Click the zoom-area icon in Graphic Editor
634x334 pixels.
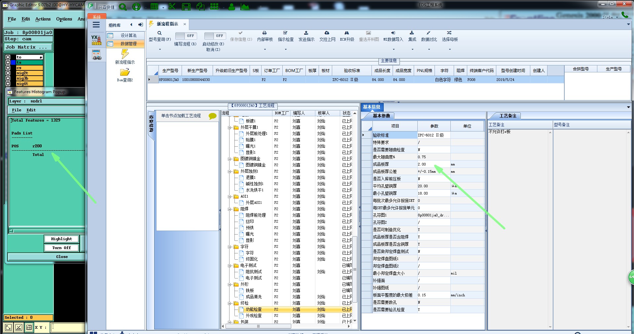point(8,327)
